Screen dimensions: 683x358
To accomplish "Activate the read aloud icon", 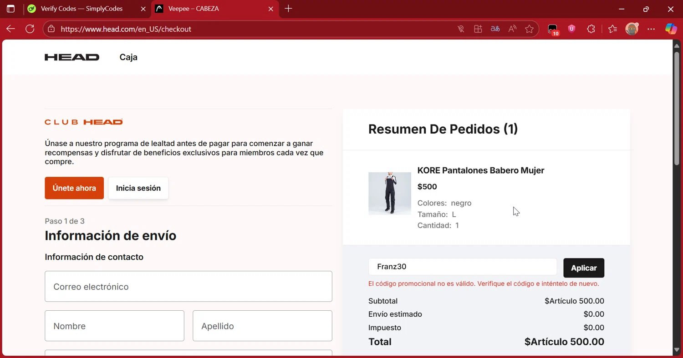I will (x=512, y=29).
